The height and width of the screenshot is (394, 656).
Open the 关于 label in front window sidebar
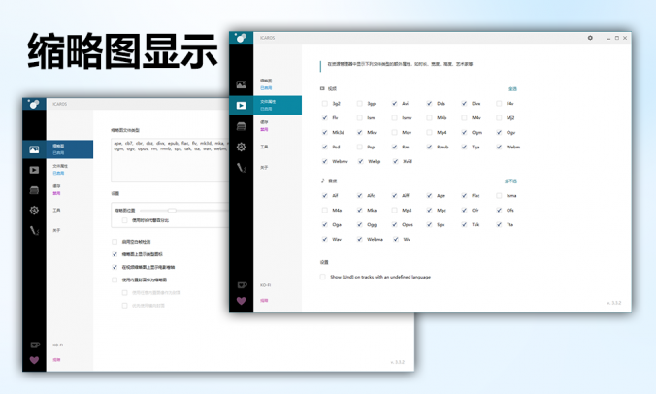click(x=264, y=167)
